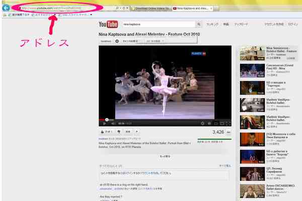Click the browser back arrow button
Image resolution: width=302 pixels, height=201 pixels.
coord(6,8)
